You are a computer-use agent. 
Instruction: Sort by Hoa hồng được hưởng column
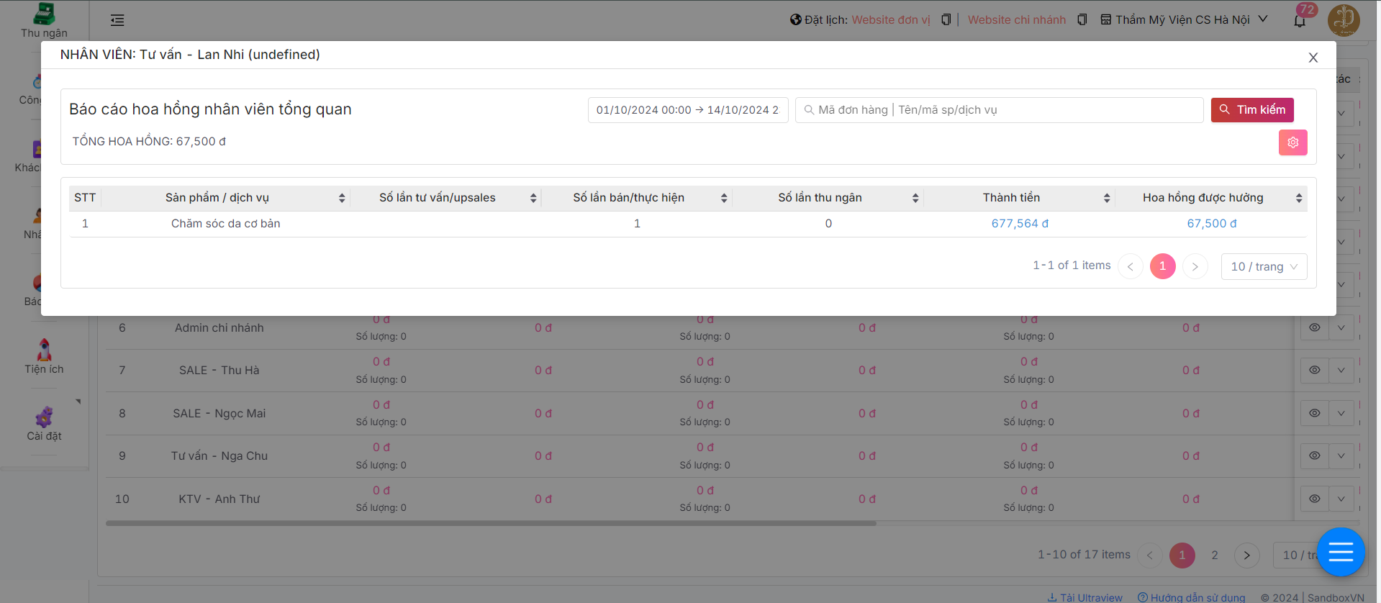click(x=1298, y=198)
